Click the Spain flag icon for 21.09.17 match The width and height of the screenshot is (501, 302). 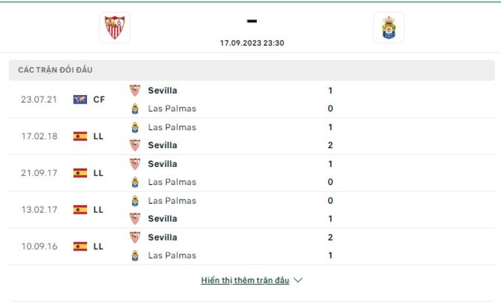pyautogui.click(x=80, y=173)
